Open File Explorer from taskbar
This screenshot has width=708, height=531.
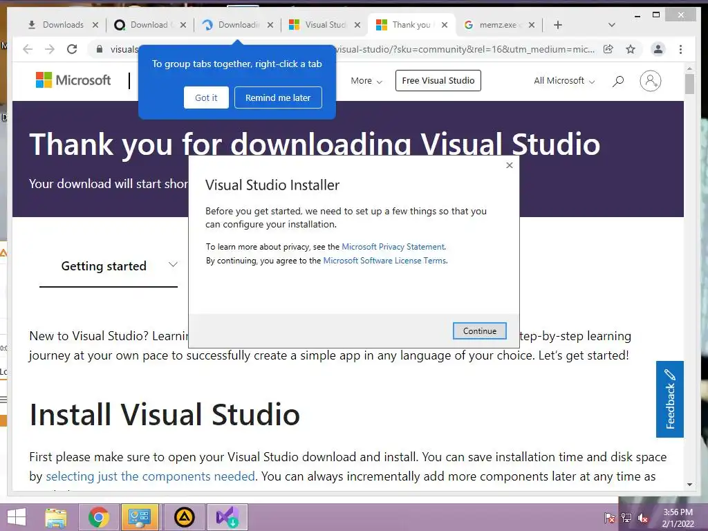point(56,517)
